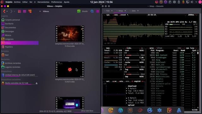202x114 pixels.
Task: Switch to btop tab in Konsole
Action: point(120,11)
